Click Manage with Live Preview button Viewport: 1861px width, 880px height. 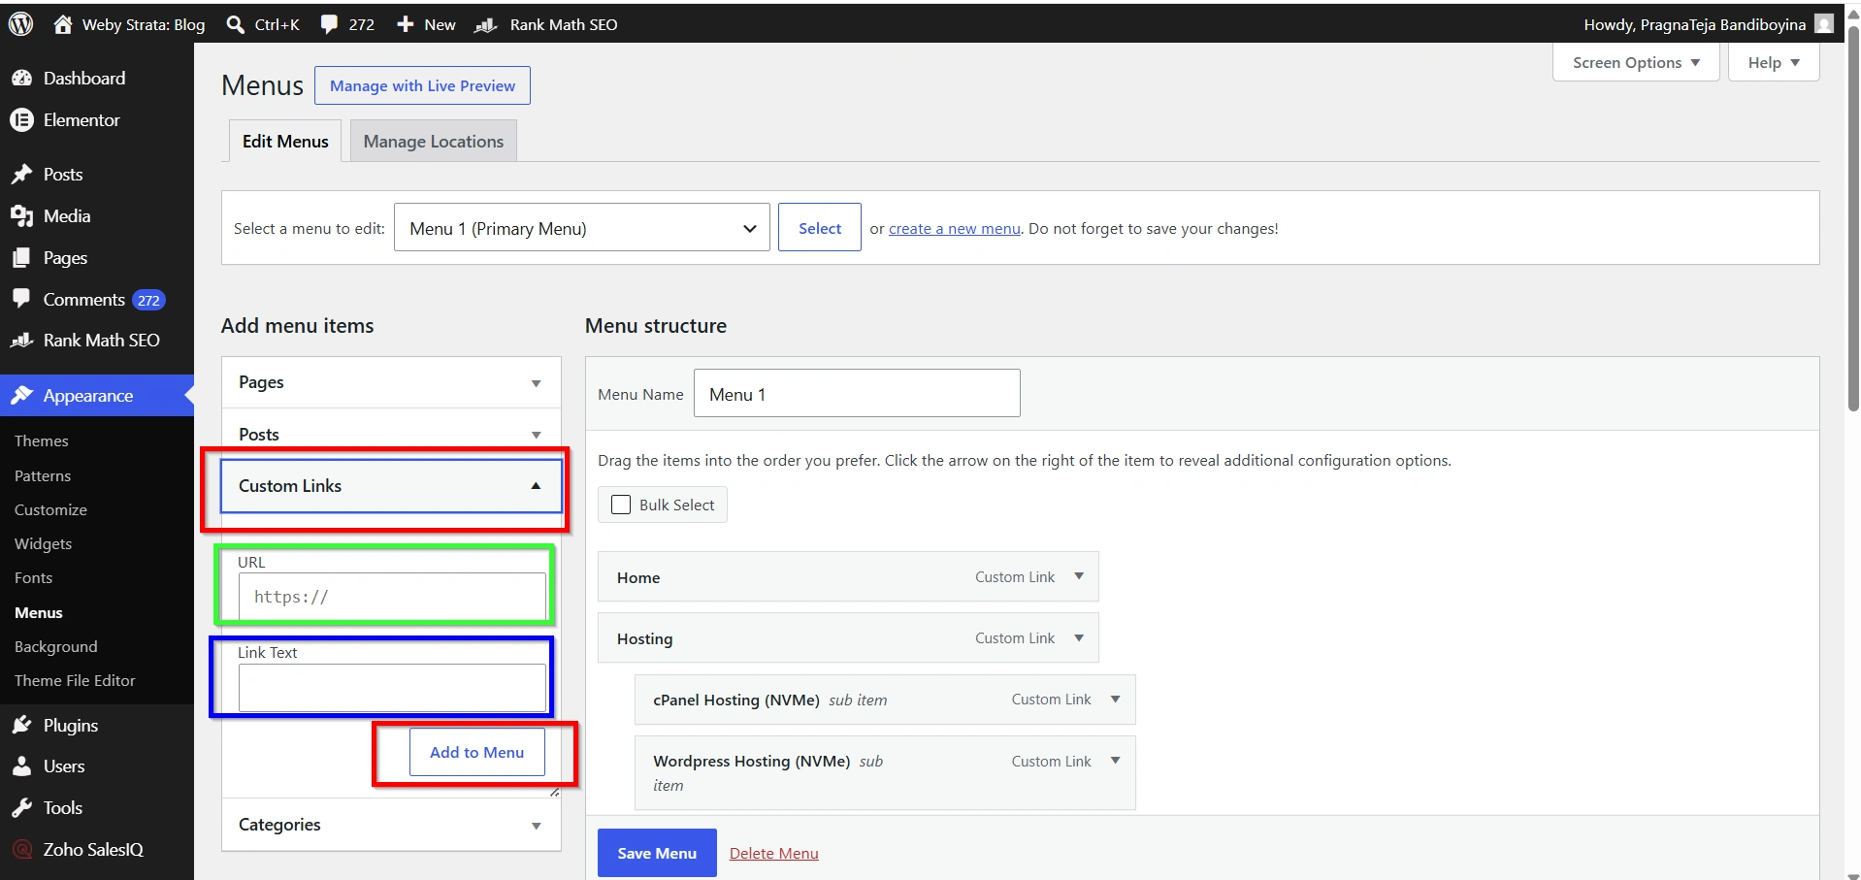[x=422, y=85]
